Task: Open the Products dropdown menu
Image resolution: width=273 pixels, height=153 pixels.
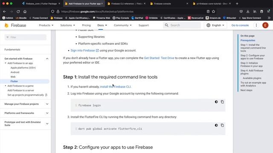Action: 46,25
